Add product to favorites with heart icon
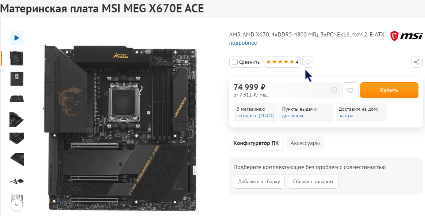Viewport: 425px width, 216px height. point(350,90)
